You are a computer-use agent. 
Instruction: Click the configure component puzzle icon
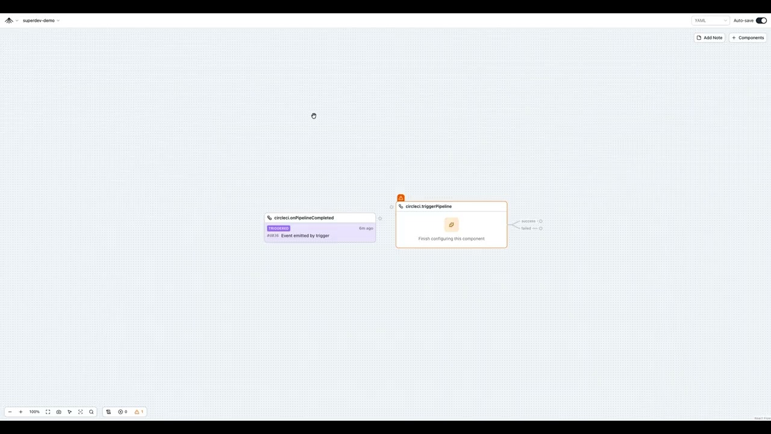point(451,225)
